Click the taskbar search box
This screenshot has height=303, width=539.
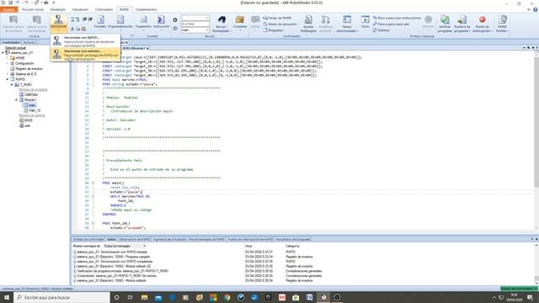61,297
